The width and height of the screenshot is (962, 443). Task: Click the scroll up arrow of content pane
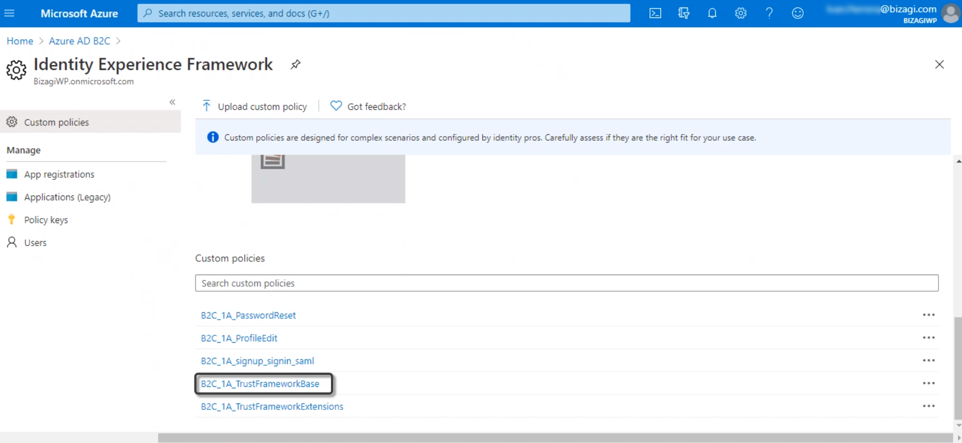[958, 161]
